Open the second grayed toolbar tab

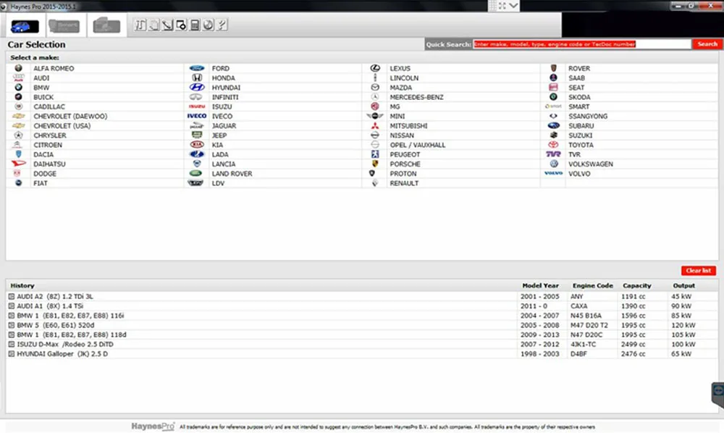(x=64, y=26)
